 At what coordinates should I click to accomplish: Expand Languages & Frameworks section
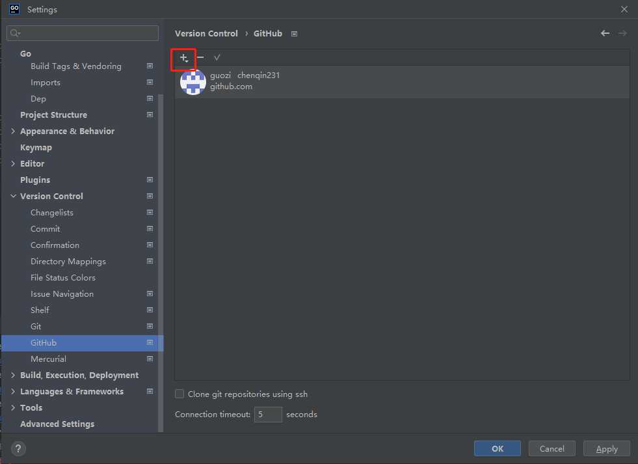pos(13,391)
